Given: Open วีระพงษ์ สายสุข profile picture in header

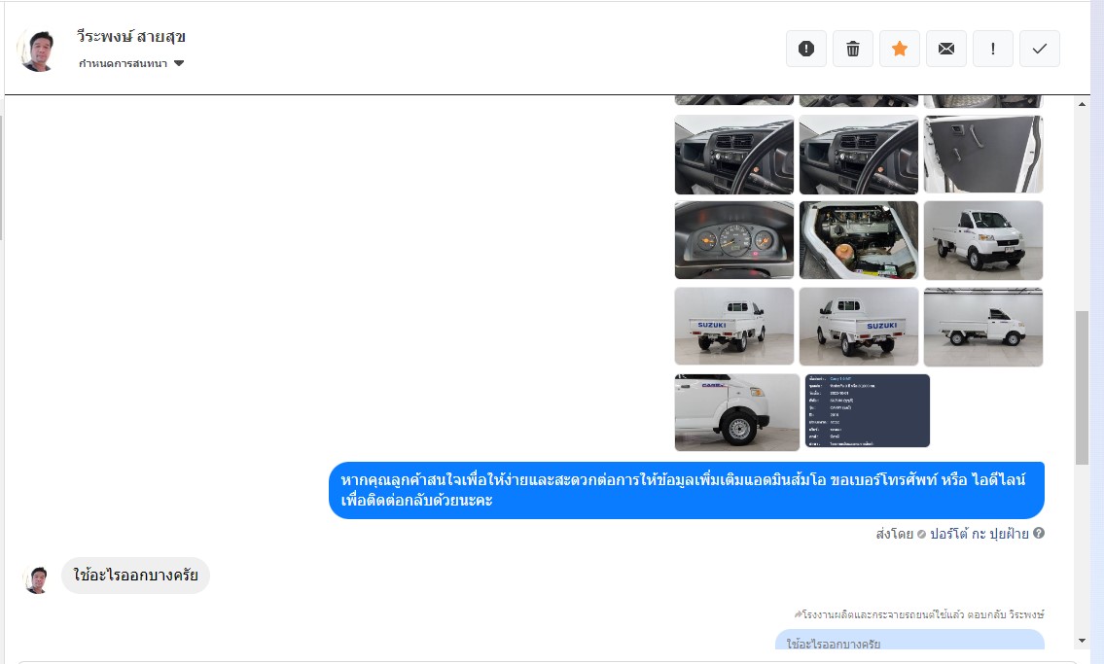Looking at the screenshot, I should tap(39, 50).
